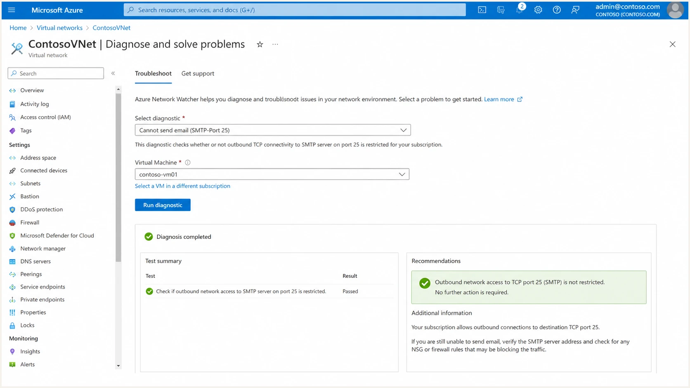Viewport: 690px width, 388px height.
Task: Go to Virtual networks breadcrumb
Action: (x=59, y=28)
